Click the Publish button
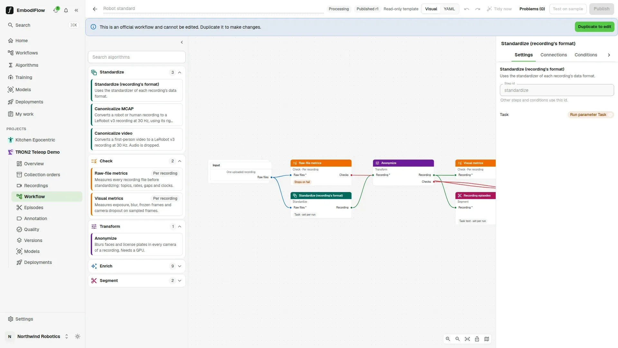 (601, 9)
